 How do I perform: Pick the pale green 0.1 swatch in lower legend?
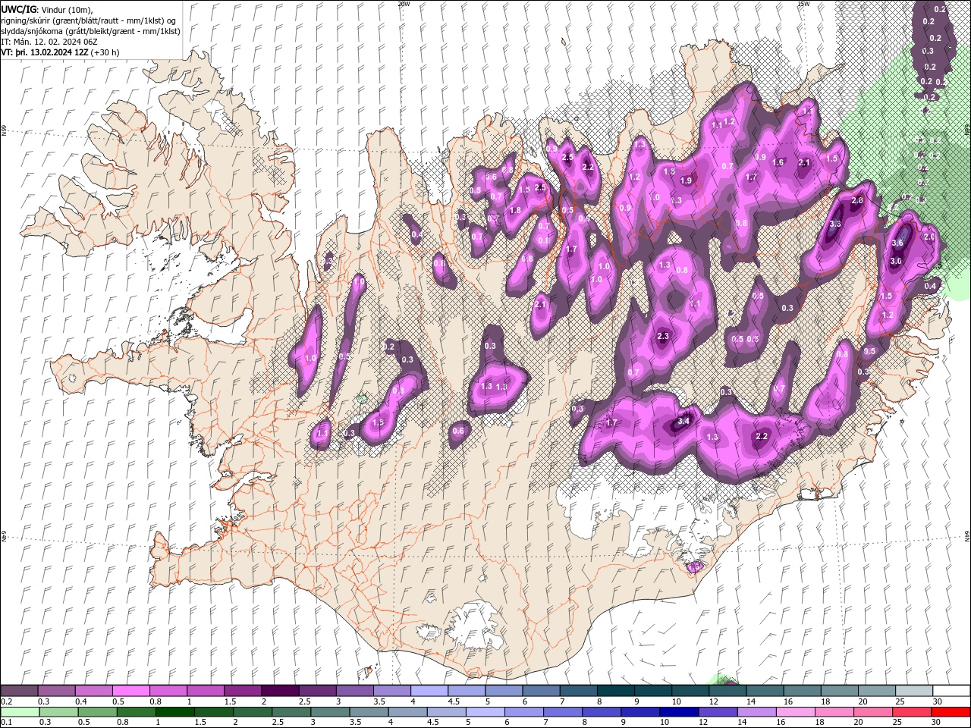pyautogui.click(x=19, y=712)
